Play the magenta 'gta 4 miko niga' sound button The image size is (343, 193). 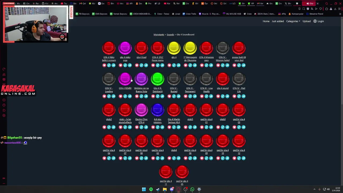(125, 48)
